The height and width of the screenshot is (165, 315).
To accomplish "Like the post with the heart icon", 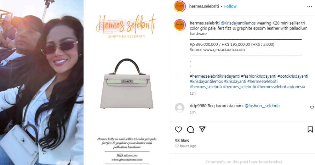I will point(178,129).
